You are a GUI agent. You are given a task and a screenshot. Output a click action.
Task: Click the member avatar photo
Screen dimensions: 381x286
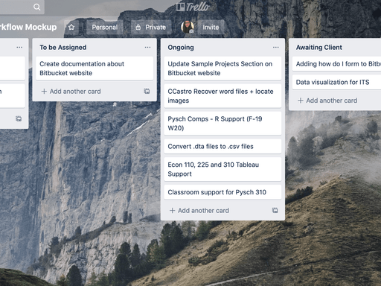click(x=188, y=27)
